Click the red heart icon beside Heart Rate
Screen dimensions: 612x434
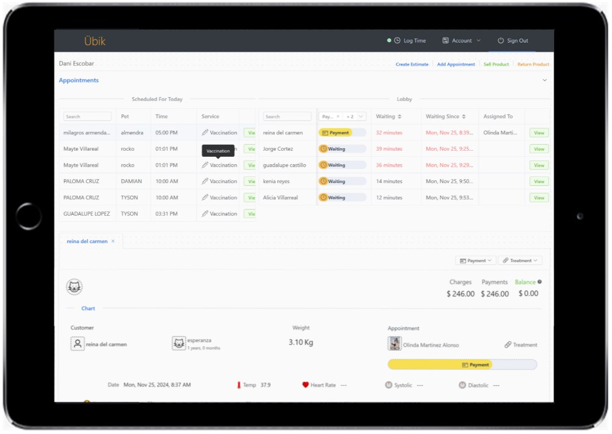305,385
